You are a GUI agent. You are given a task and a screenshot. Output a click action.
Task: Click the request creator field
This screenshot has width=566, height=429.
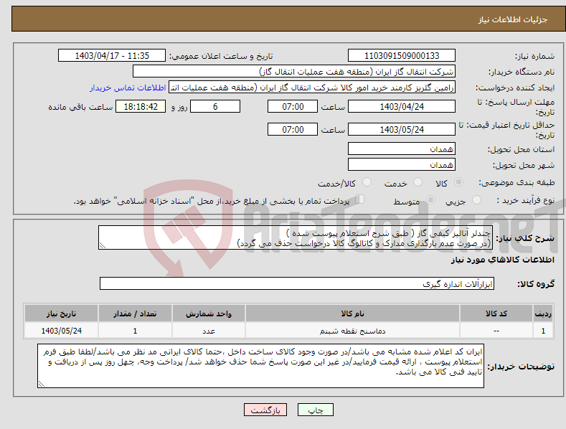pyautogui.click(x=312, y=88)
